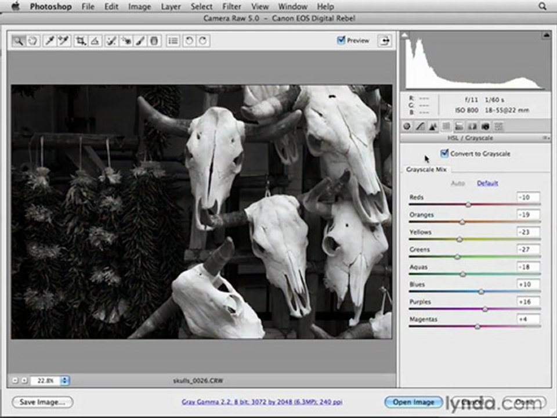Select the Hand tool
The height and width of the screenshot is (418, 557).
click(32, 41)
